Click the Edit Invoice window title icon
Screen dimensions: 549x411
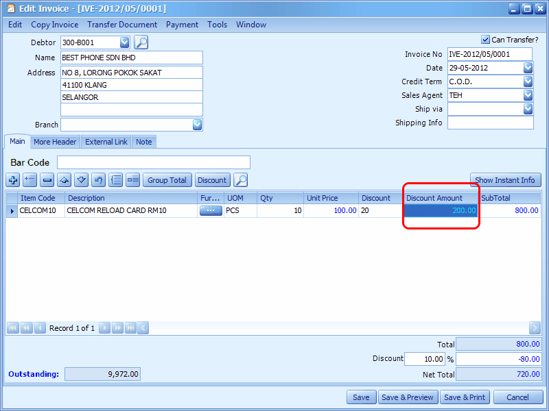[11, 8]
